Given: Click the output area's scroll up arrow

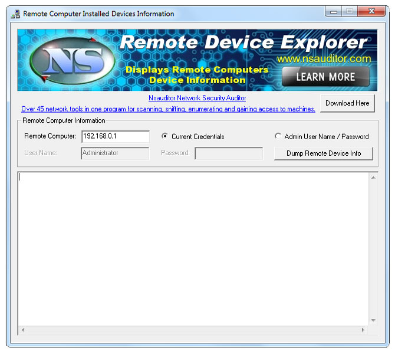Looking at the screenshot, I should click(x=373, y=177).
